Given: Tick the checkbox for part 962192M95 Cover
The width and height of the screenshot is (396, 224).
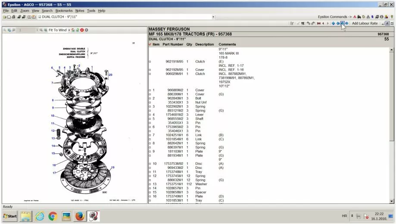Looking at the screenshot, I should point(150,70).
